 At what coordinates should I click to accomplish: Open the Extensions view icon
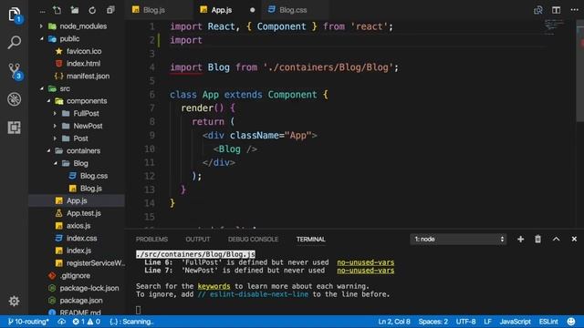[x=15, y=128]
